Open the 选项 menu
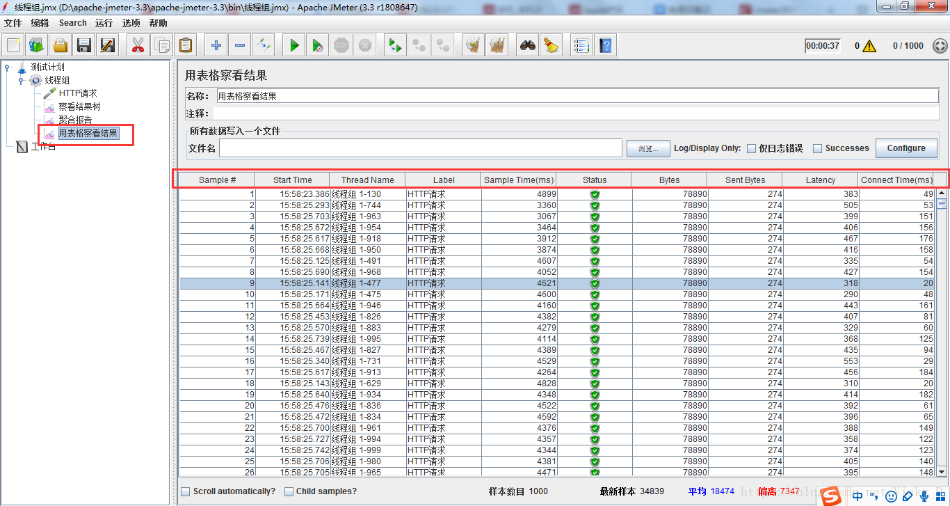The width and height of the screenshot is (950, 506). click(x=131, y=23)
